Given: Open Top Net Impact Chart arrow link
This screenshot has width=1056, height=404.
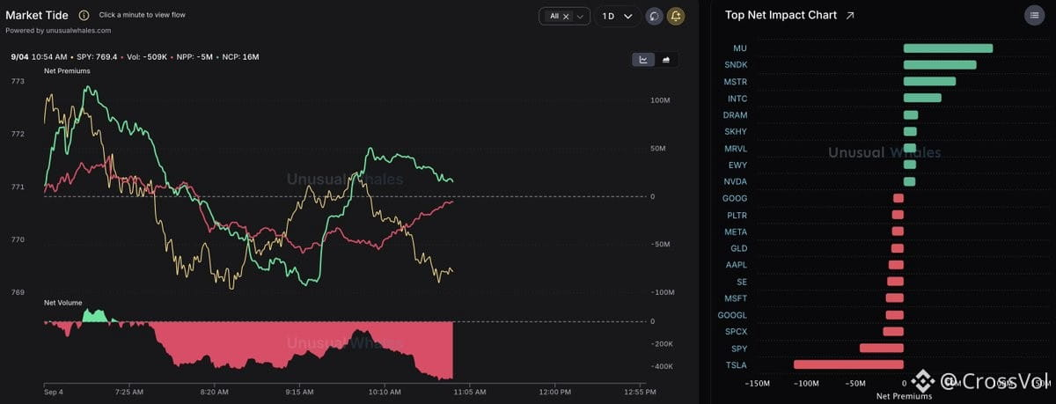Looking at the screenshot, I should (x=849, y=15).
